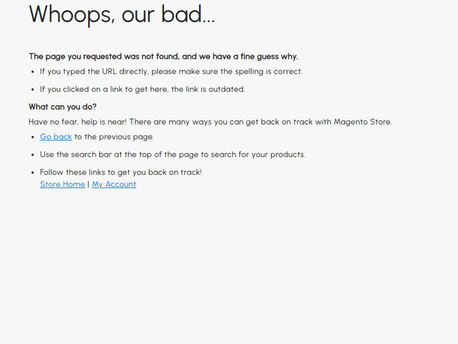Click the "link is outdated" list item text
Screen dimensions: 458x344
pos(215,89)
